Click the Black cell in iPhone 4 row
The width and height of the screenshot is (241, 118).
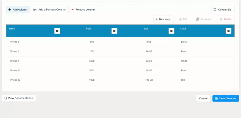pos(184,42)
